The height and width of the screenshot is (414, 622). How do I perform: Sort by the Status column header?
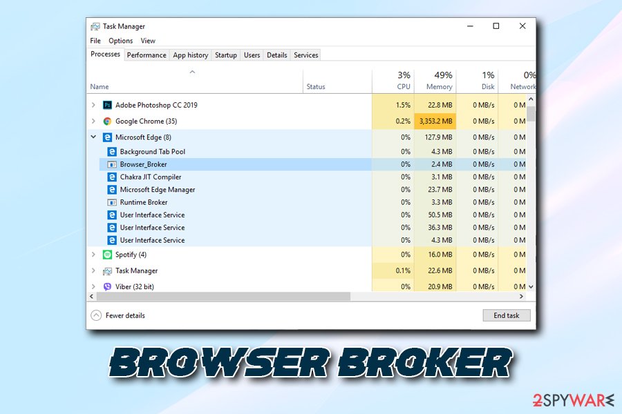coord(337,81)
